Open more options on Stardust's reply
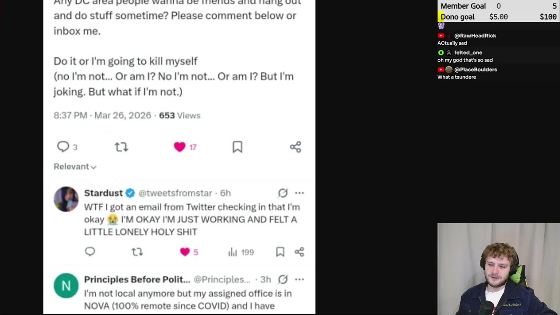560x315 pixels. click(x=299, y=193)
